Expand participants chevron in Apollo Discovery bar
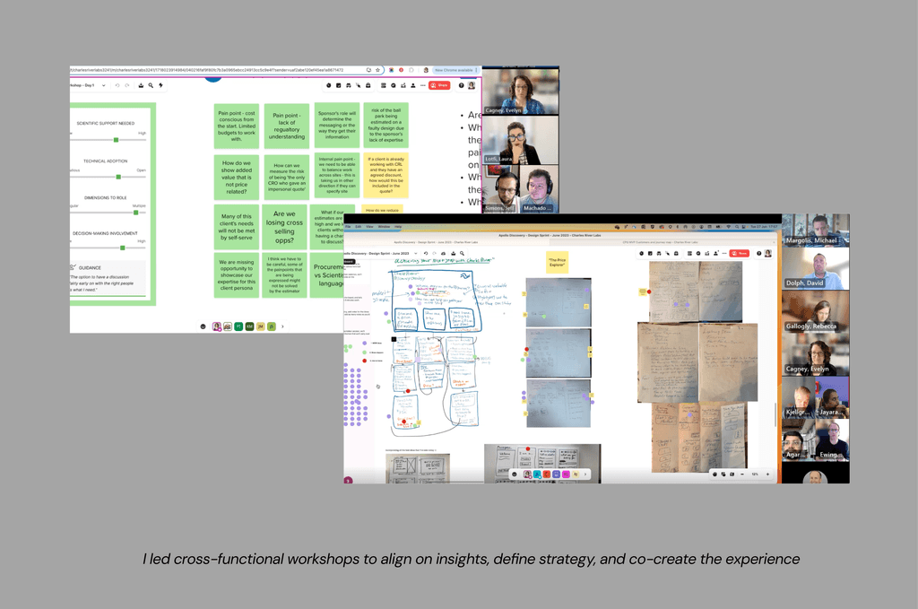 click(x=585, y=474)
